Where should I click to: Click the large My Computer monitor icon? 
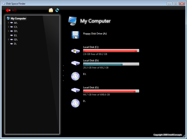coord(73,21)
